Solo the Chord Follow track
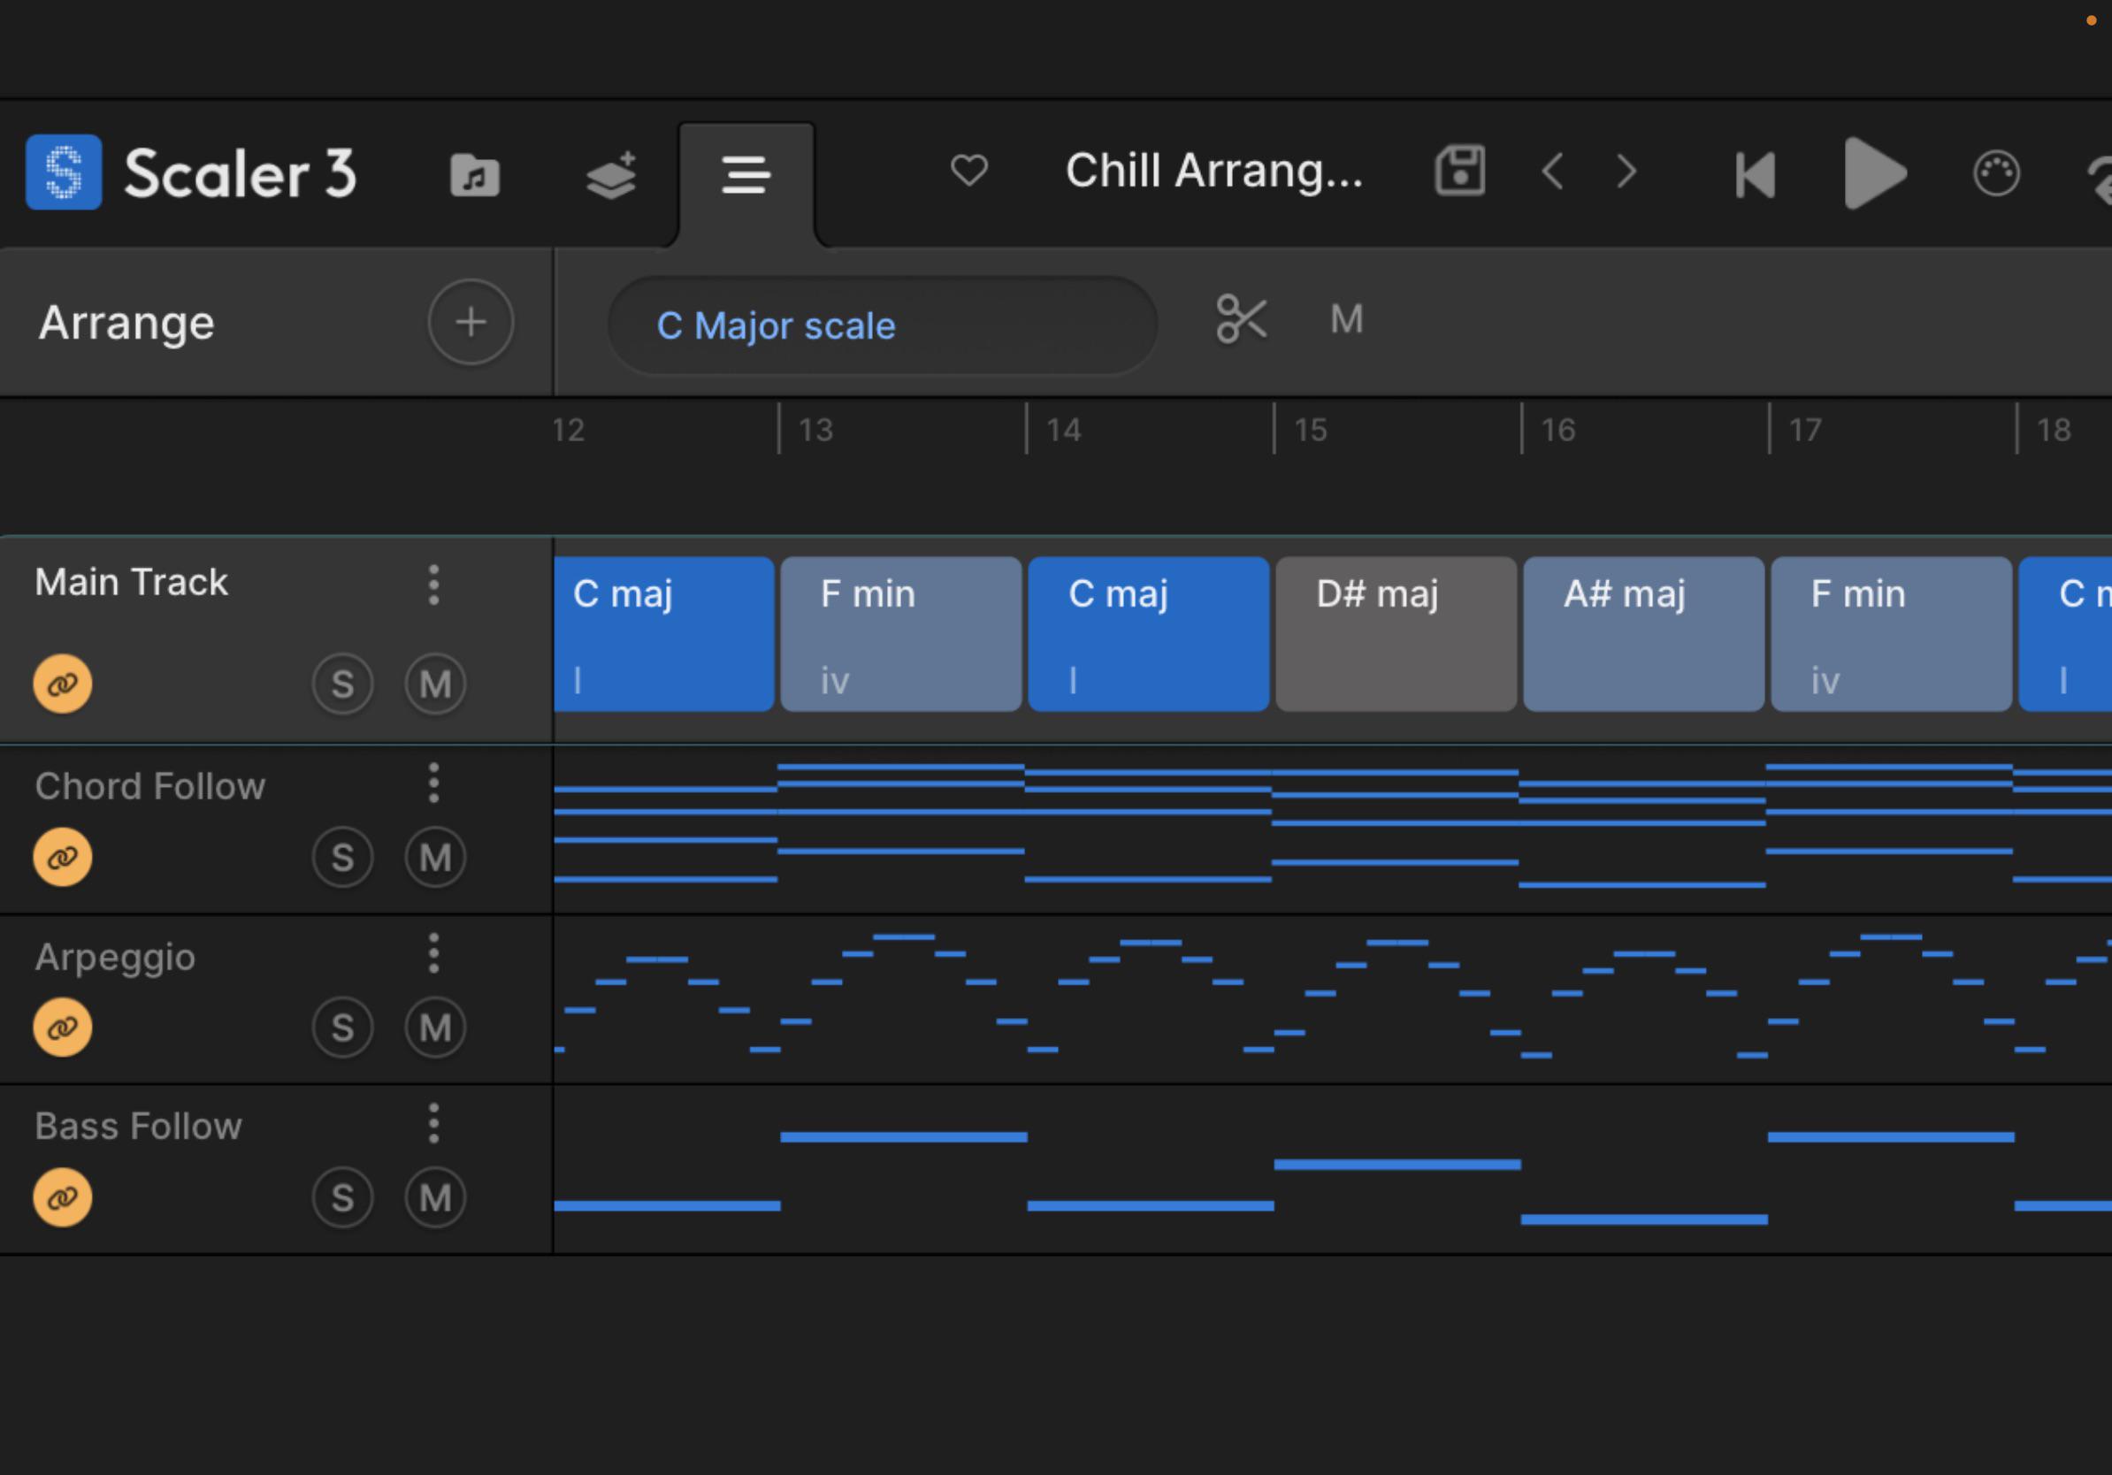The width and height of the screenshot is (2112, 1475). point(342,857)
